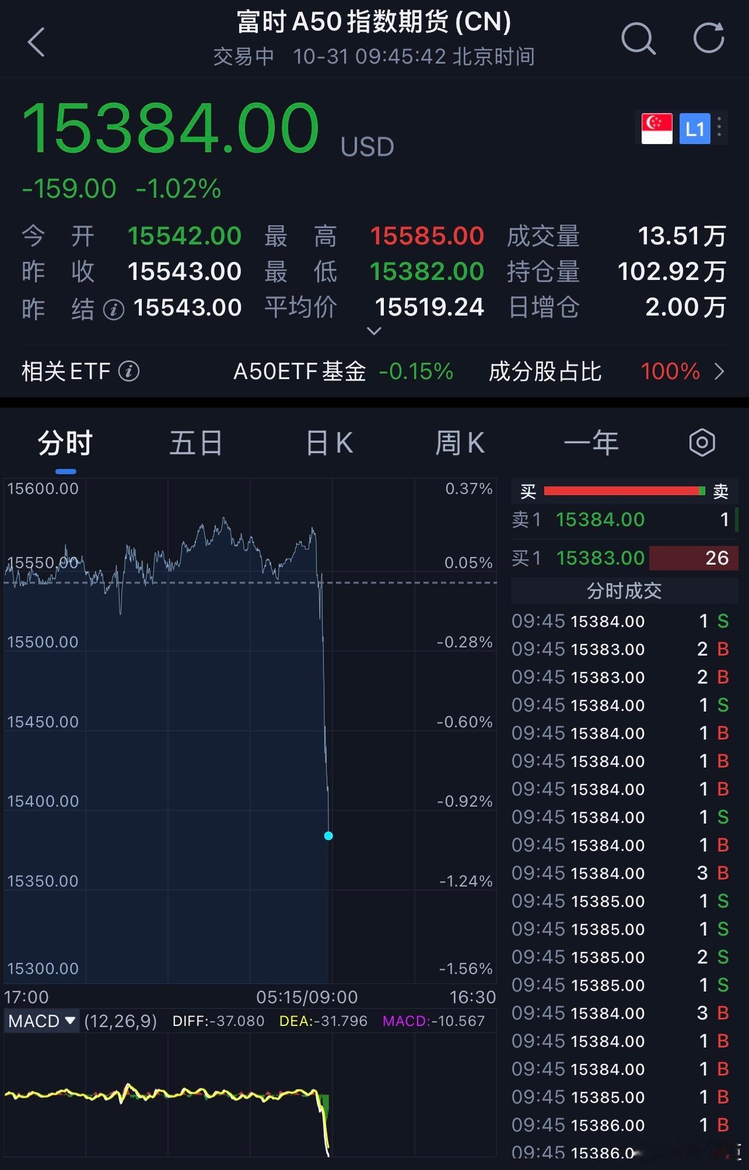
Task: Tap the (12,26,9) MACD parameters
Action: (x=120, y=1021)
